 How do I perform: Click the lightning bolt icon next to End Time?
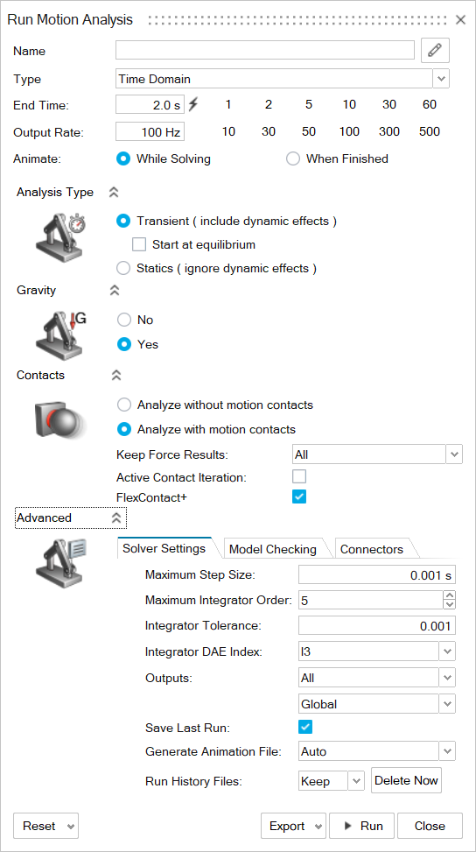click(x=193, y=104)
